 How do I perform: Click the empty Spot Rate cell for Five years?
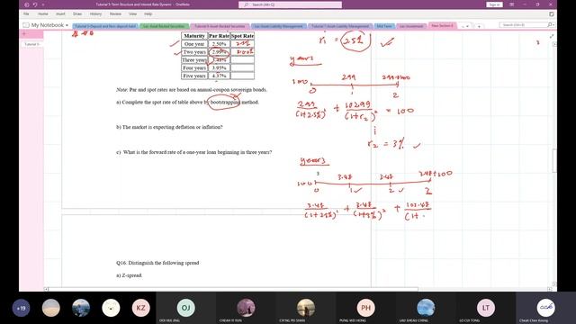tap(242, 76)
